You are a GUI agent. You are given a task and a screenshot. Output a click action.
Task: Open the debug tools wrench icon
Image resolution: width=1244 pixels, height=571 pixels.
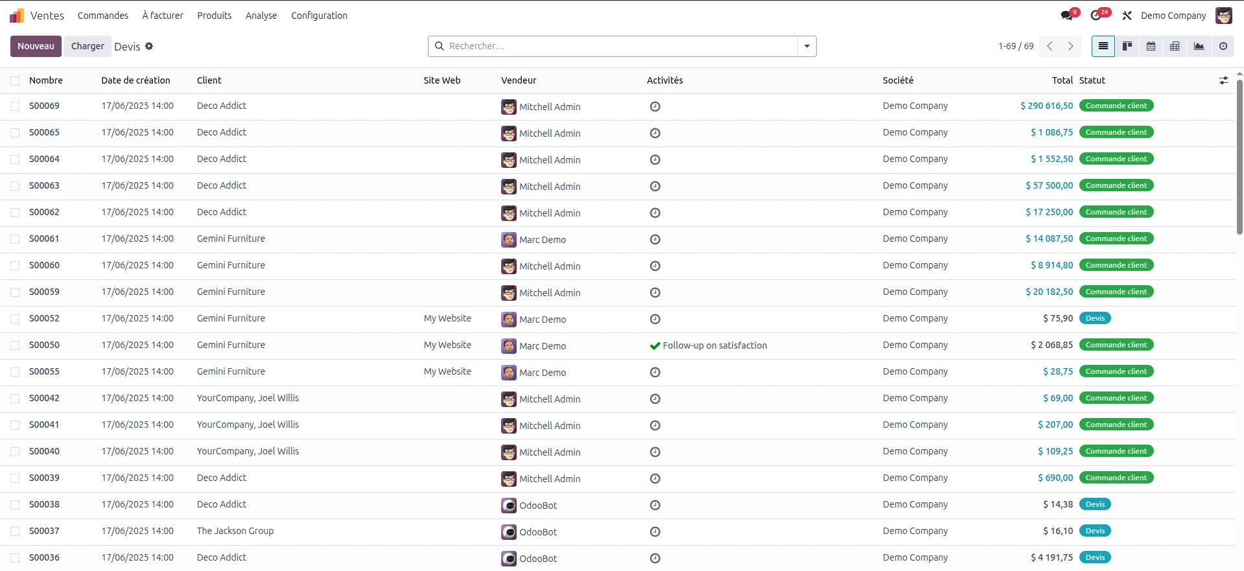click(1127, 16)
